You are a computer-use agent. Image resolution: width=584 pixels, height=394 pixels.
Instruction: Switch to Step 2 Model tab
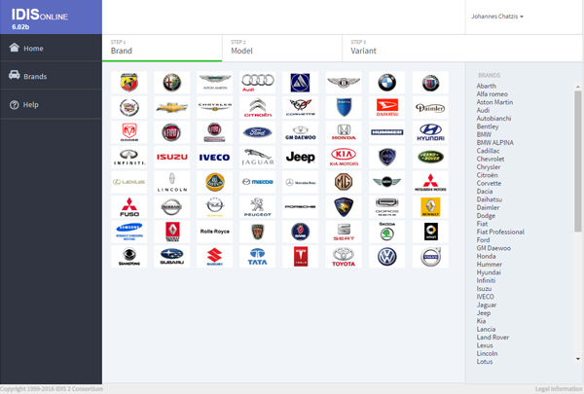point(282,48)
